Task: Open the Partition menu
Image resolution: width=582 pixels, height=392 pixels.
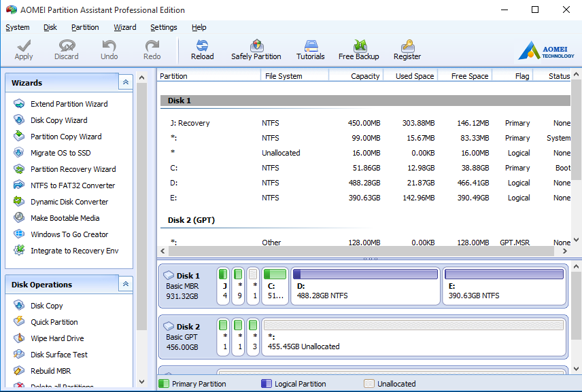Action: click(85, 27)
